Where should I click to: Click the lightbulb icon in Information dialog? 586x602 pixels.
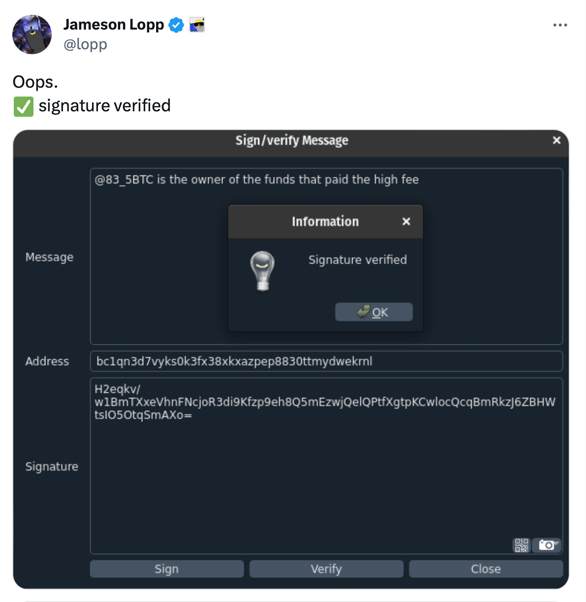click(x=262, y=271)
